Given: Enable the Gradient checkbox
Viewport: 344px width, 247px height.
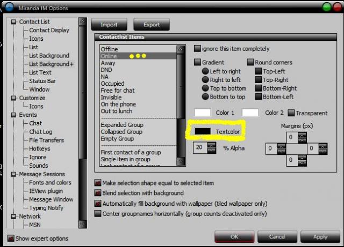Looking at the screenshot, I should pyautogui.click(x=197, y=62).
